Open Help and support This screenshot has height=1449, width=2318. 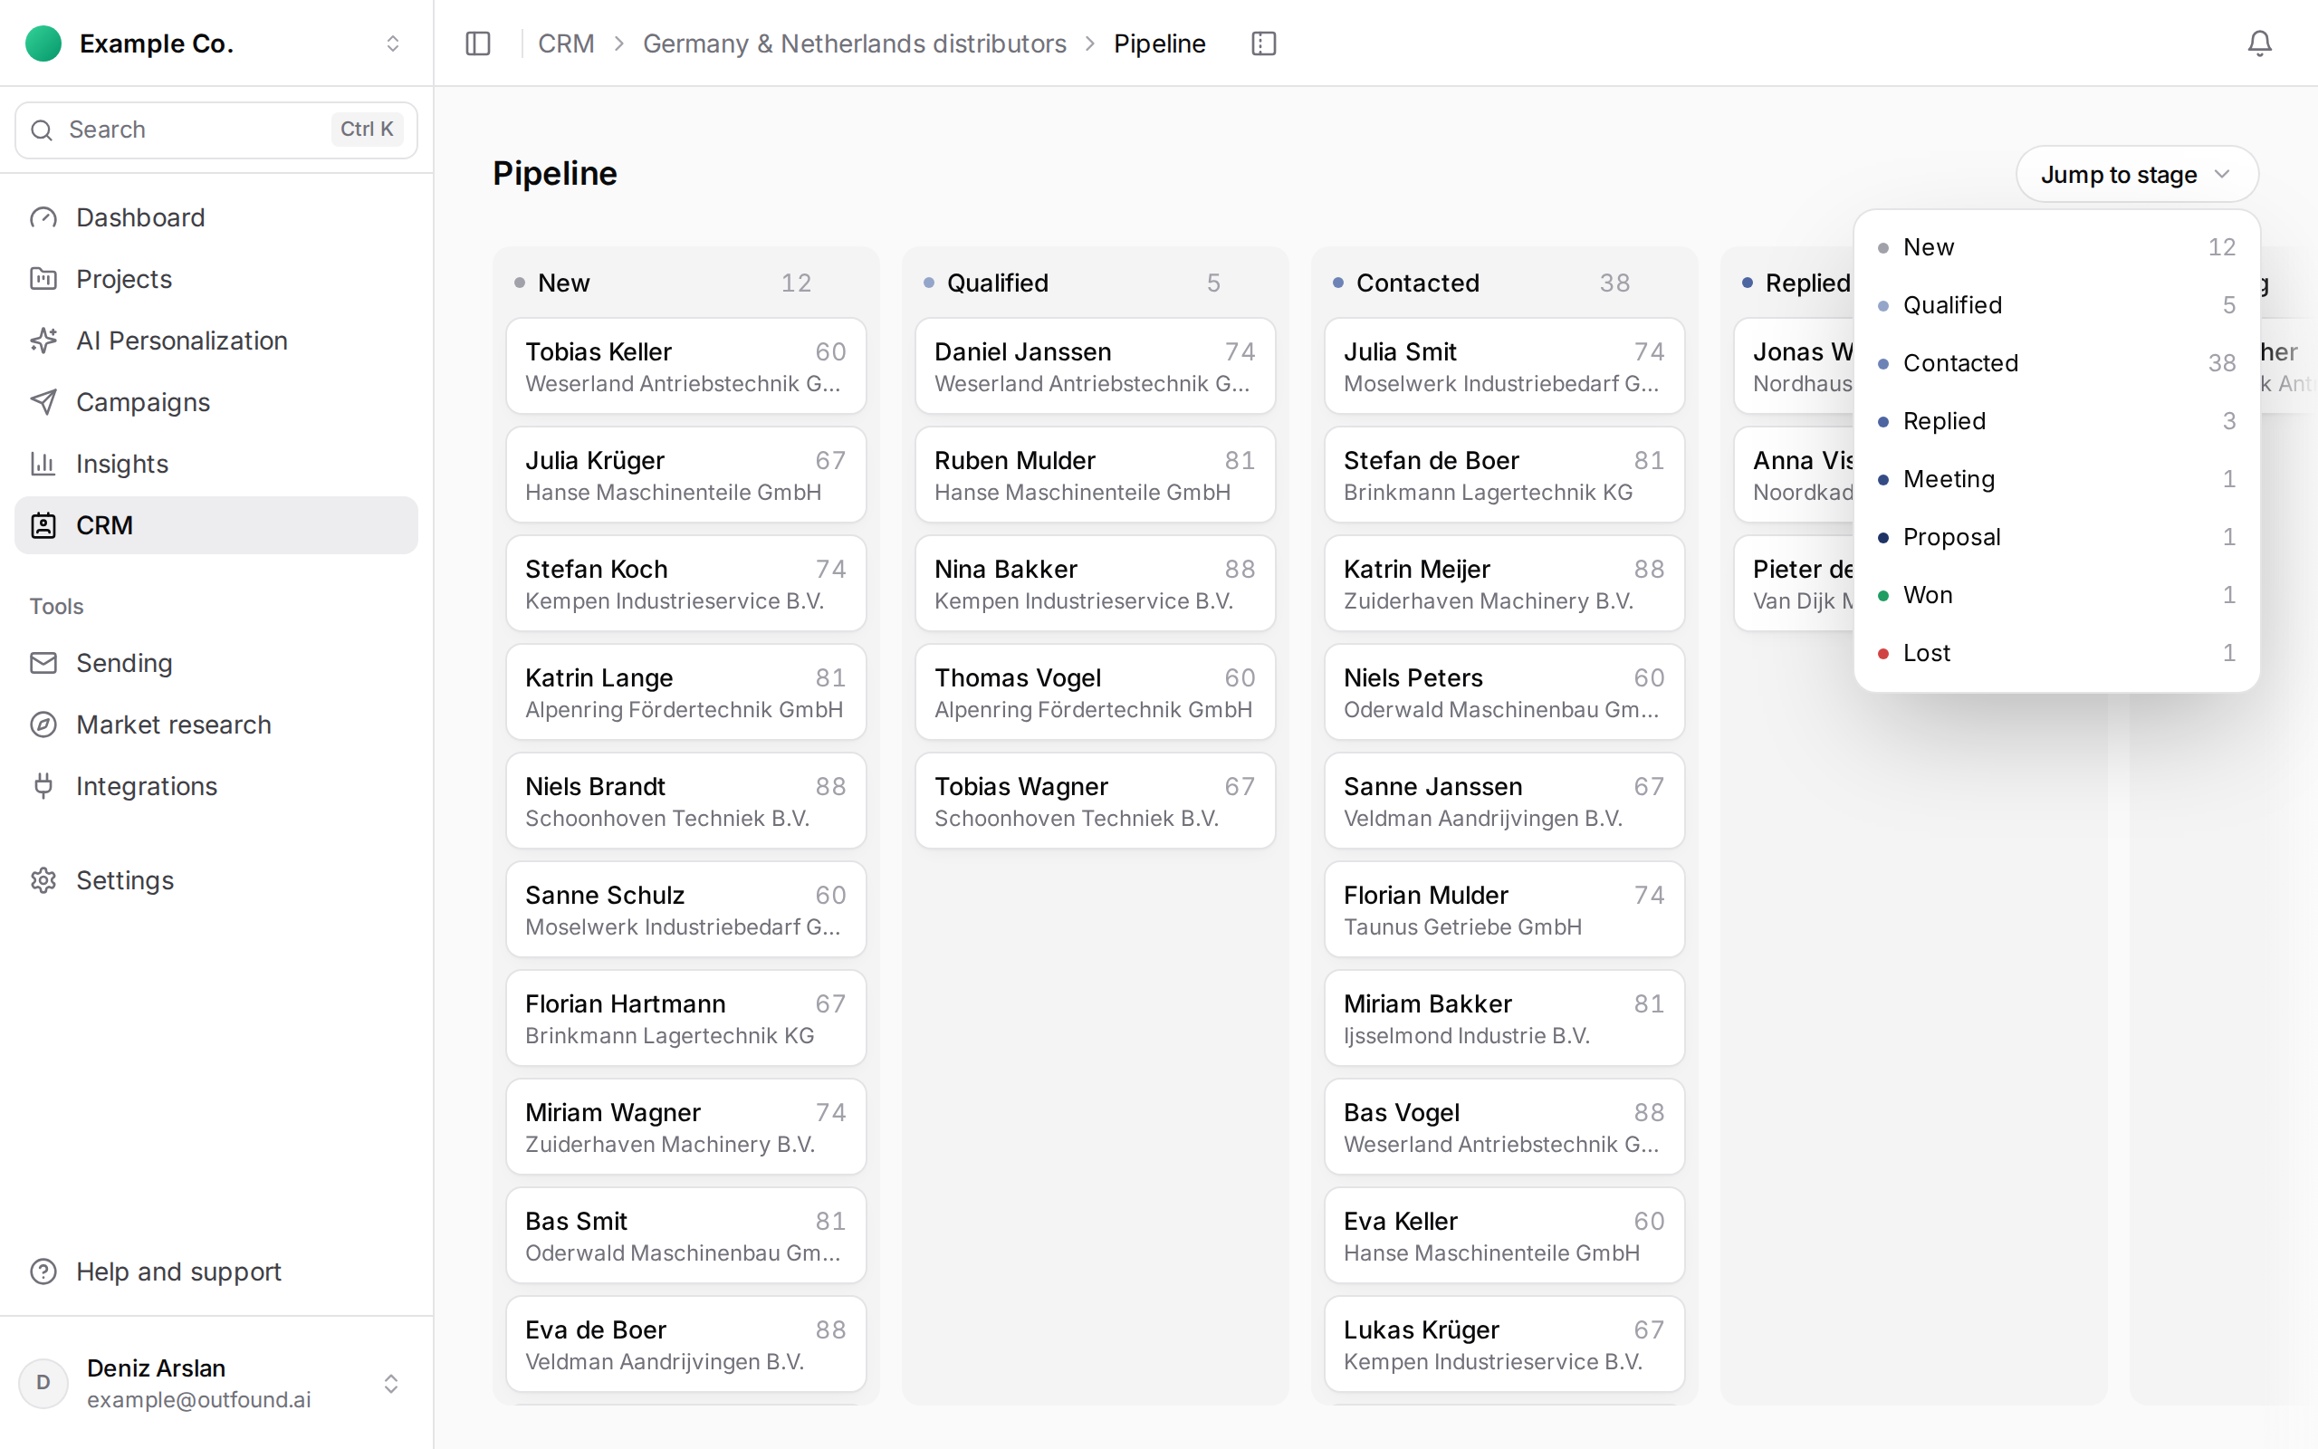216,1271
